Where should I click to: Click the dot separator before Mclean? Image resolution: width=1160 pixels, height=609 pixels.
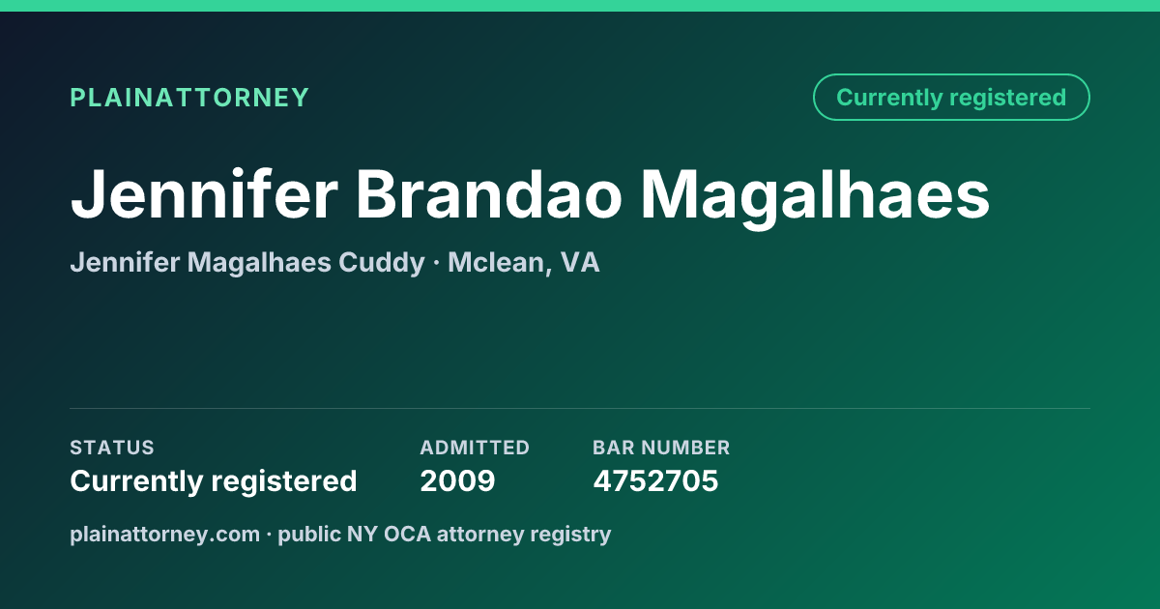click(x=436, y=264)
